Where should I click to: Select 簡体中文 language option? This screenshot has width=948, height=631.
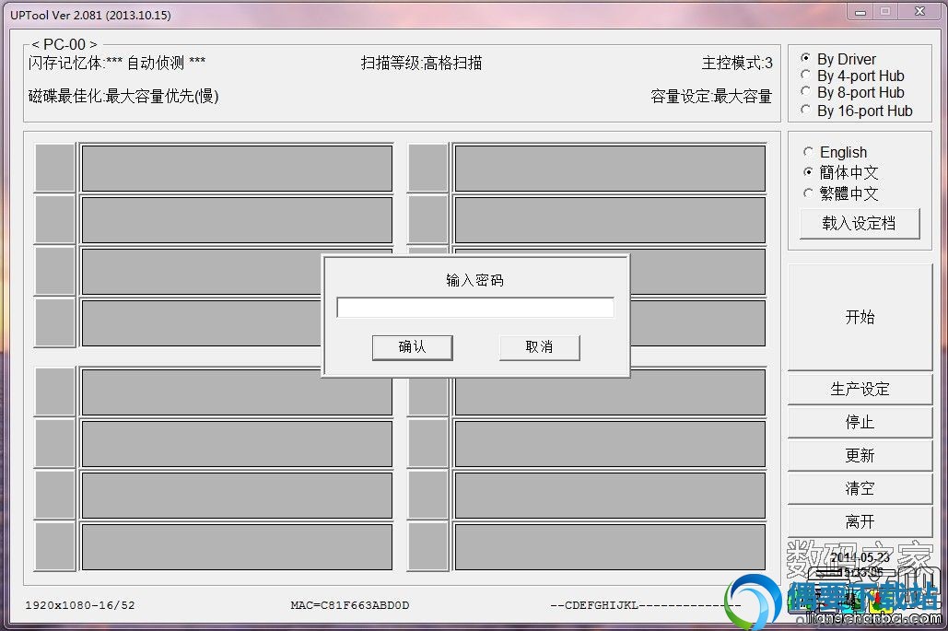(x=840, y=172)
